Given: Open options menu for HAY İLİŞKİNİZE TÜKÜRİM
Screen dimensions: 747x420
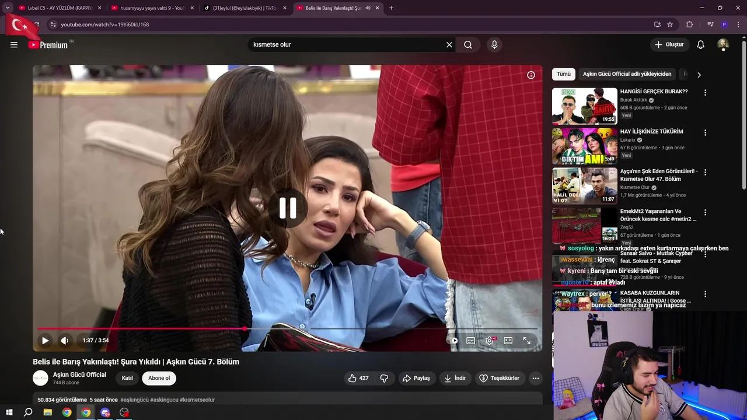Looking at the screenshot, I should click(x=705, y=132).
